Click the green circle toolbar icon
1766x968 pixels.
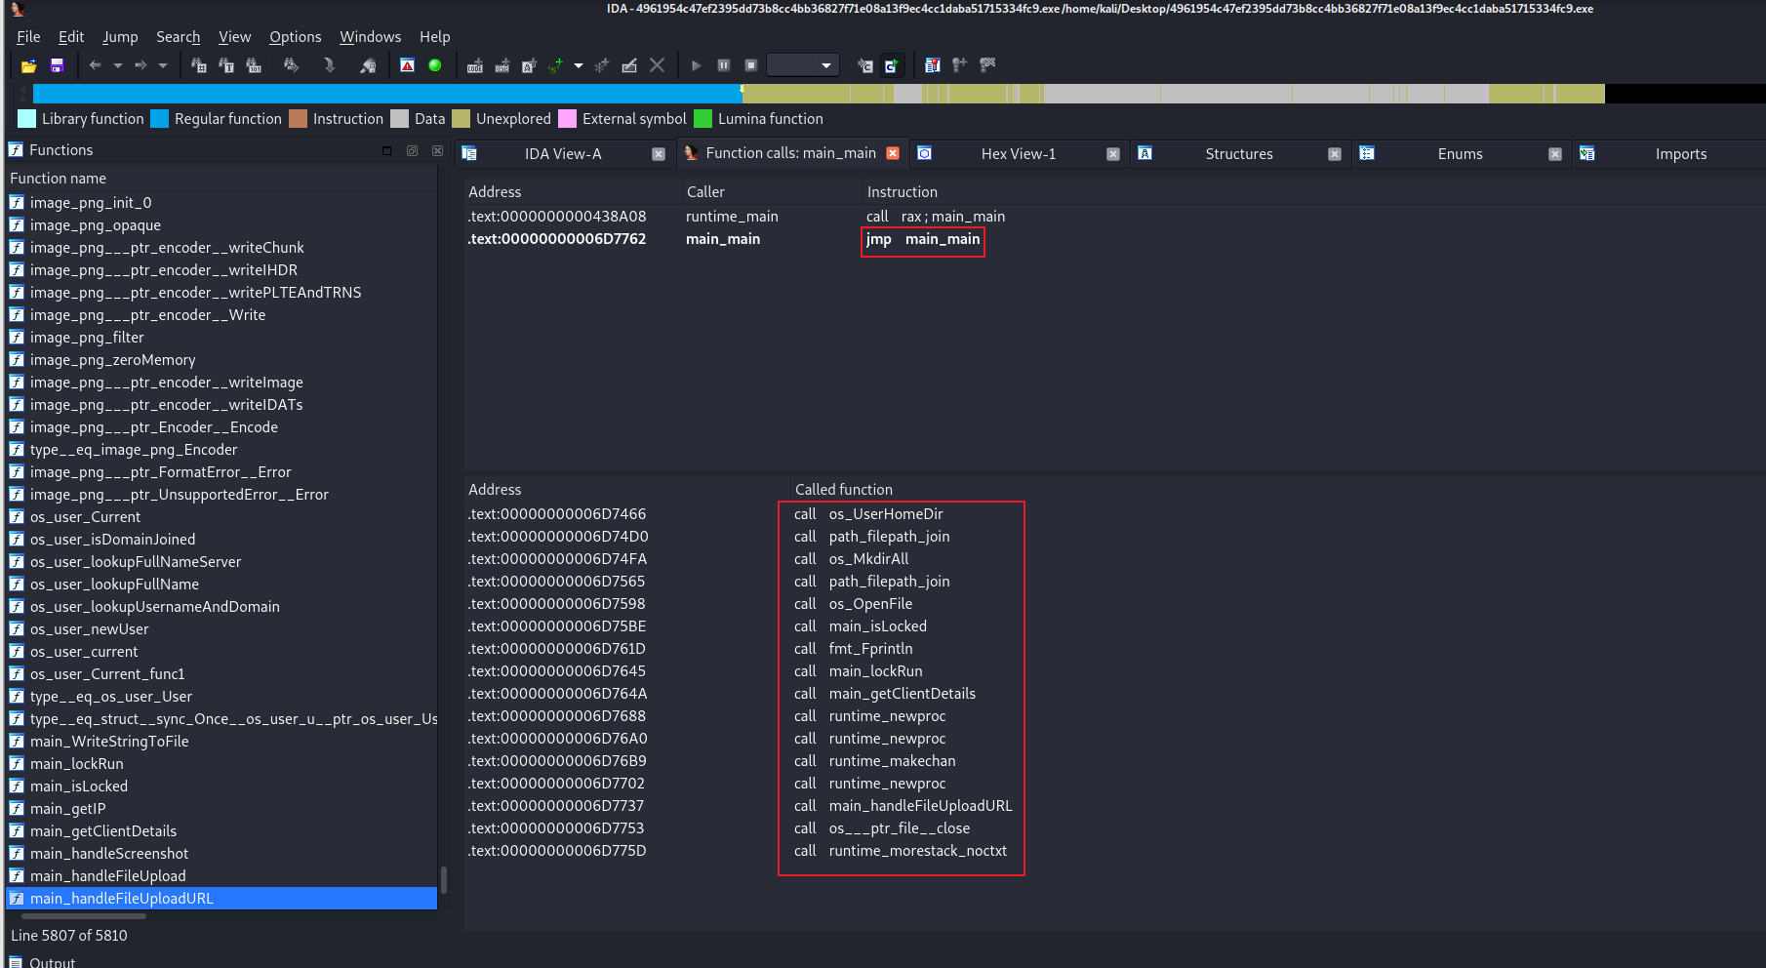435,65
